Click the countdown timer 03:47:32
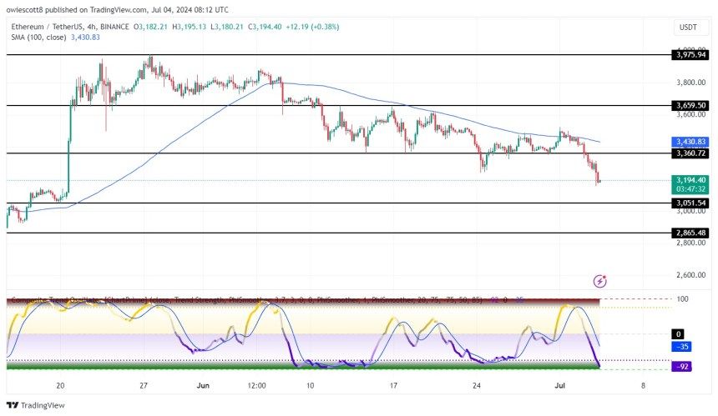 point(690,188)
